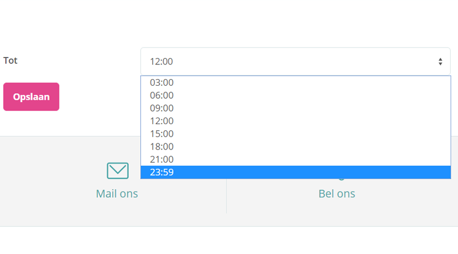Select the 18:00 option
Screen dimensions: 458x254
pyautogui.click(x=162, y=147)
